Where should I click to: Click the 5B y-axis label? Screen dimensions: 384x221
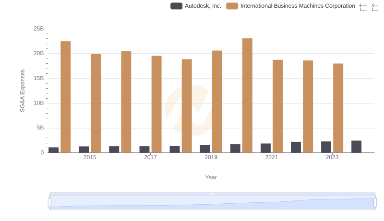(x=40, y=128)
